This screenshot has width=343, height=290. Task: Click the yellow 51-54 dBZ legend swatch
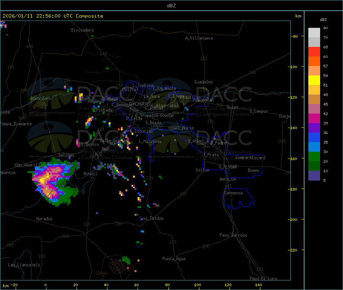coord(314,80)
